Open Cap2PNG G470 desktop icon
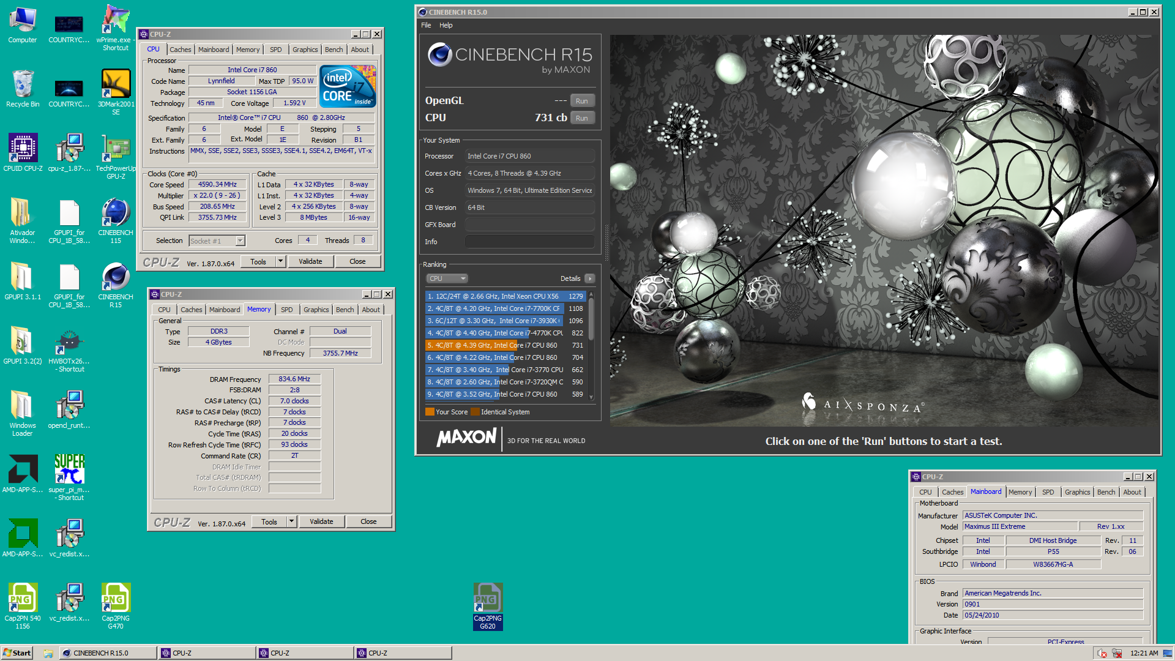Screen dimensions: 1175x661 116,606
